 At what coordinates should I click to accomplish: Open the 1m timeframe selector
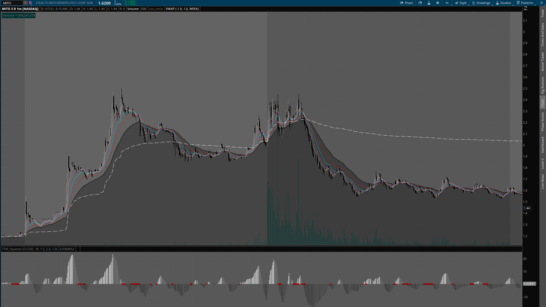tap(447, 3)
